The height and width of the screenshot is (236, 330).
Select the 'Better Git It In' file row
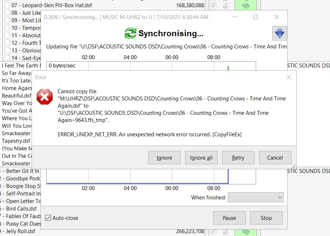[x=21, y=171]
